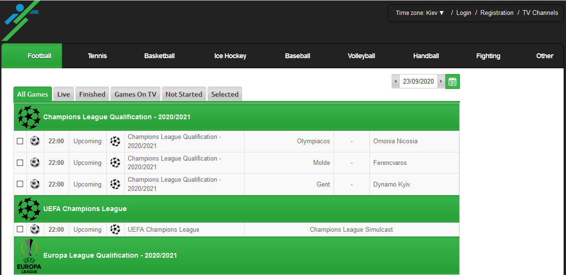
Task: Click the Ferencvaros team name
Action: pyautogui.click(x=390, y=163)
